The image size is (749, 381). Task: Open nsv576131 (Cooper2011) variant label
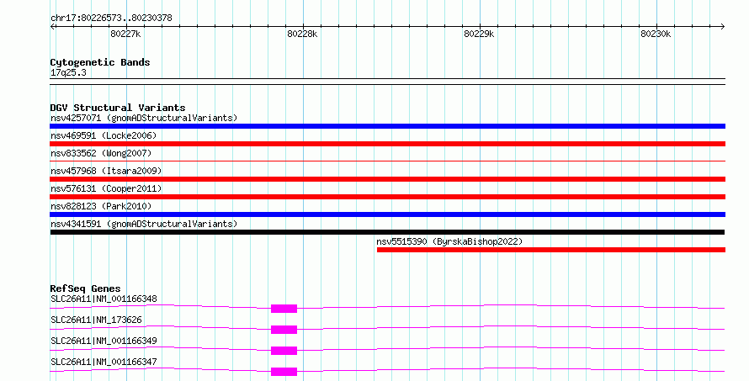pyautogui.click(x=106, y=188)
